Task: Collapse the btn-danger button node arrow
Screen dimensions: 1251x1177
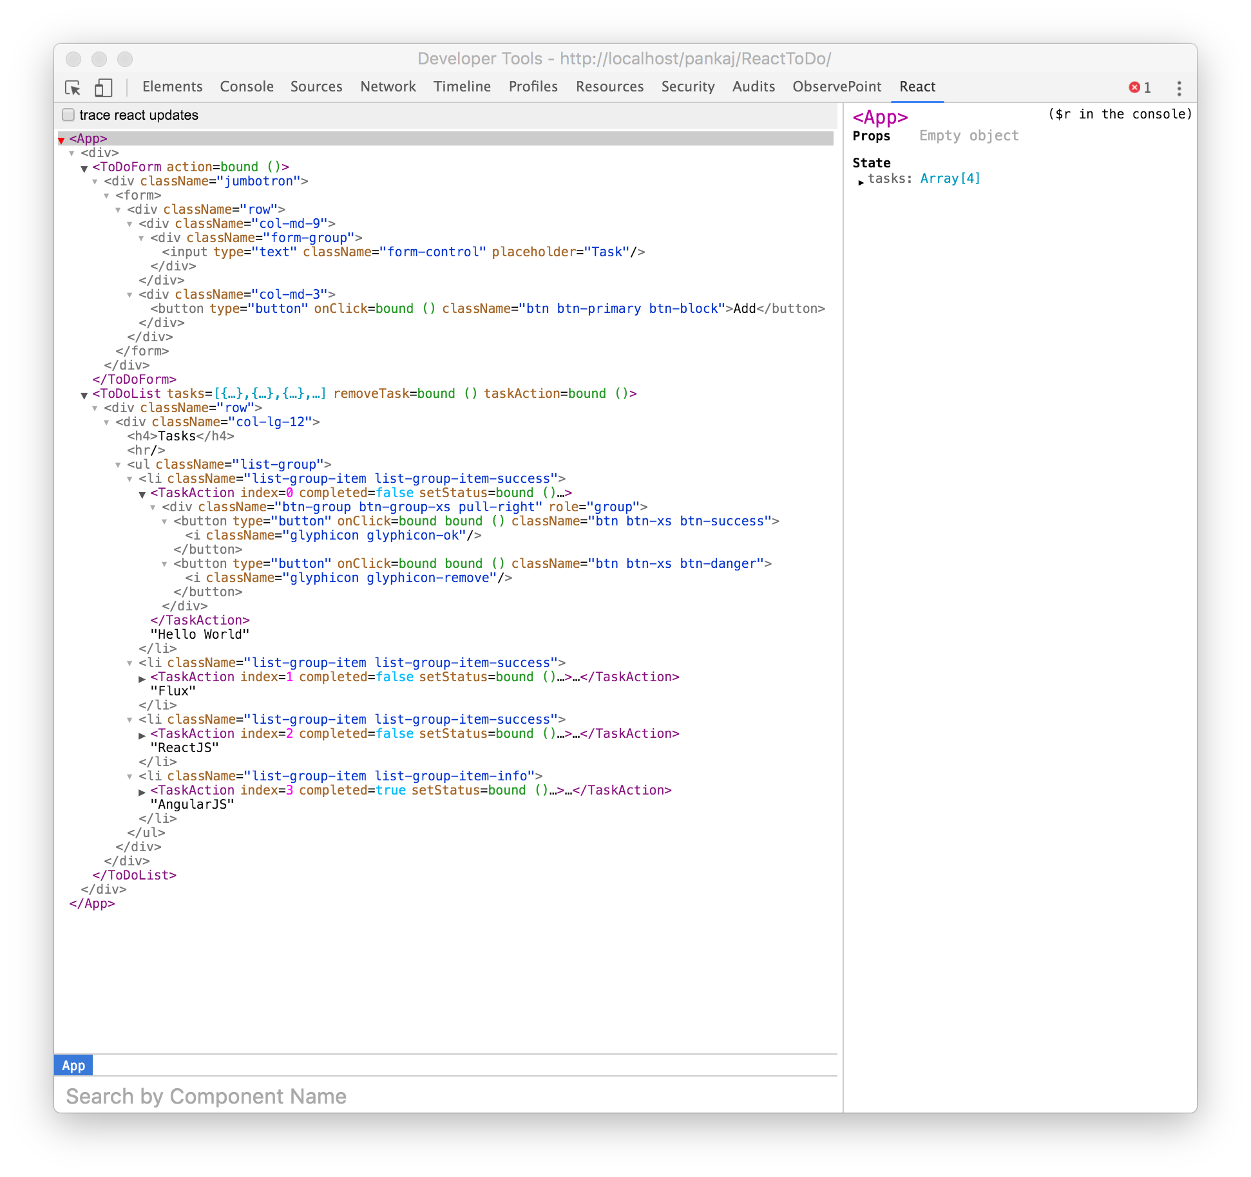Action: click(164, 565)
